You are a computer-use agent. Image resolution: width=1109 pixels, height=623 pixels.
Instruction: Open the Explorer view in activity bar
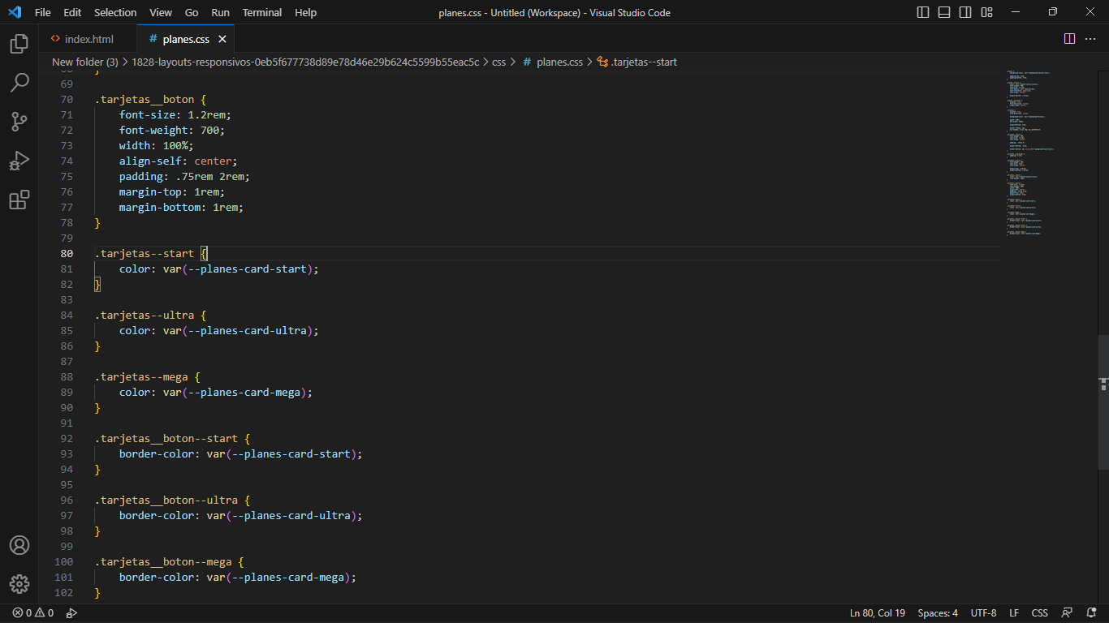pyautogui.click(x=19, y=44)
